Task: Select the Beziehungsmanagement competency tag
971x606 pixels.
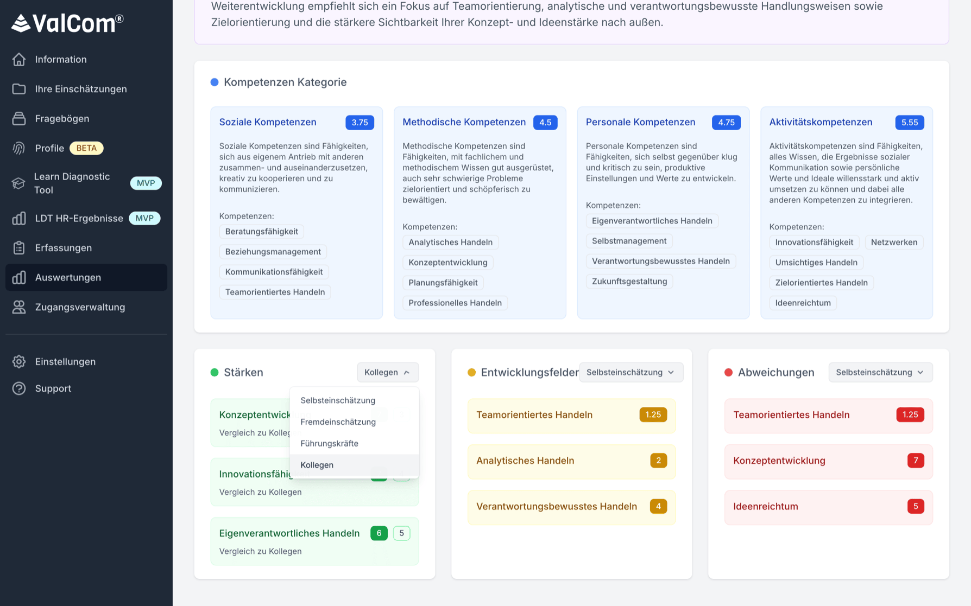Action: click(x=273, y=252)
